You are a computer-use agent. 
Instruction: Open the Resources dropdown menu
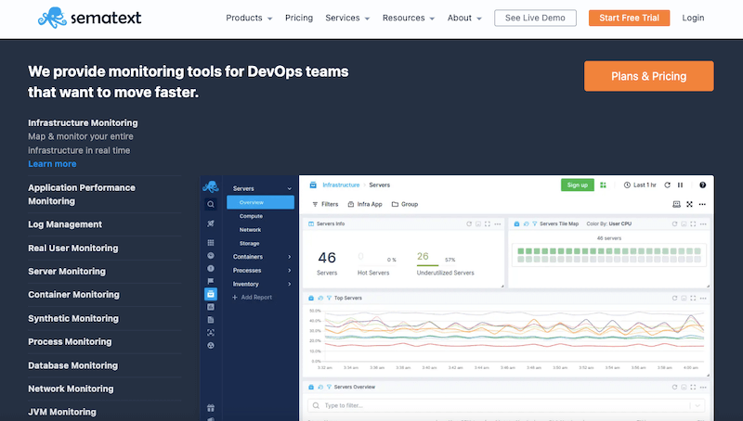point(409,18)
